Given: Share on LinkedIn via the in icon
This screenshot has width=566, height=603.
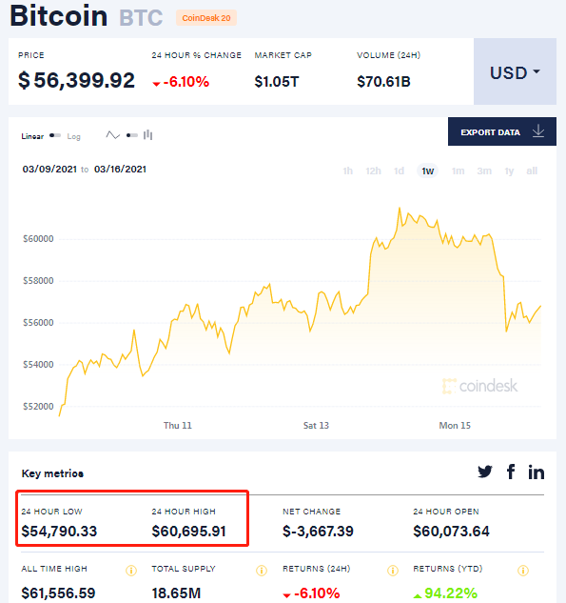Looking at the screenshot, I should coord(537,472).
